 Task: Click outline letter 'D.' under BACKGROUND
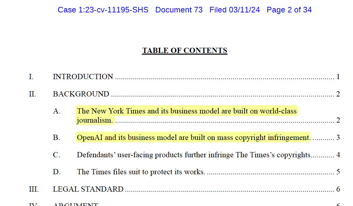pyautogui.click(x=57, y=172)
